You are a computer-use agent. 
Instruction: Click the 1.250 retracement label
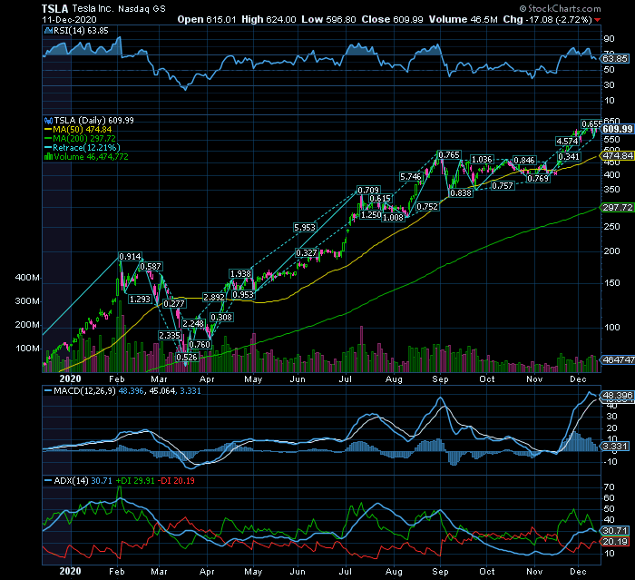click(371, 215)
